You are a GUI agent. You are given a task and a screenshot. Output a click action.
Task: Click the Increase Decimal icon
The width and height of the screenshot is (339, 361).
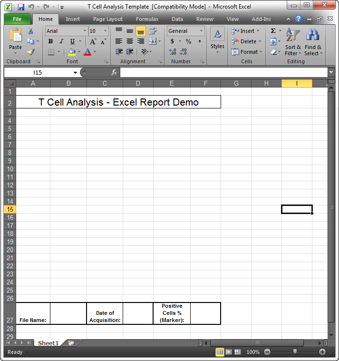pyautogui.click(x=173, y=52)
